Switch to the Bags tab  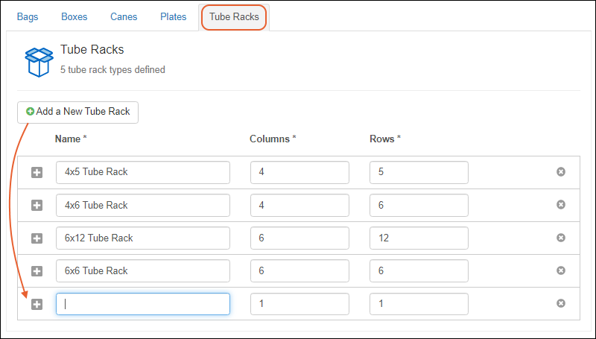[28, 17]
